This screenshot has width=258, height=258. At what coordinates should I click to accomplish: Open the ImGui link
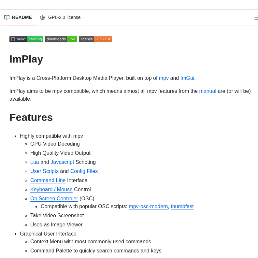(x=187, y=78)
